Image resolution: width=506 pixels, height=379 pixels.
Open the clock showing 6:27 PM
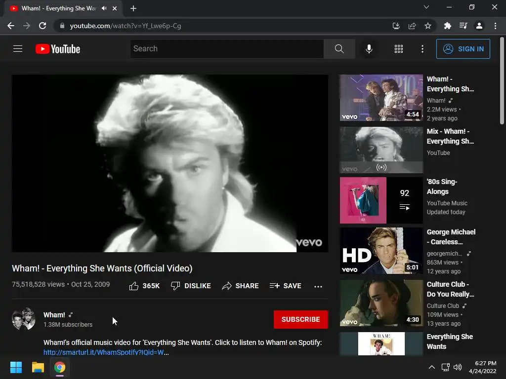coord(483,367)
